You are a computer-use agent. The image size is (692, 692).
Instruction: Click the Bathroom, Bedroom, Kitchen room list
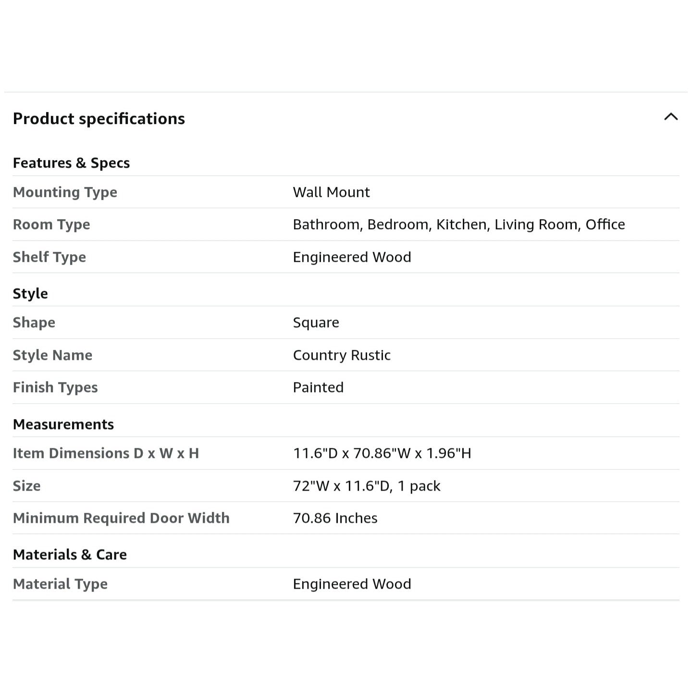tap(459, 224)
